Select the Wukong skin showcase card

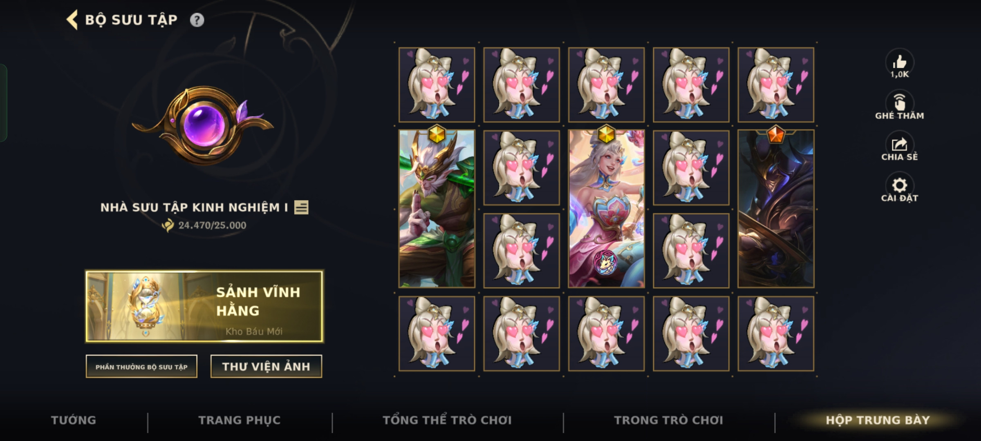point(437,209)
